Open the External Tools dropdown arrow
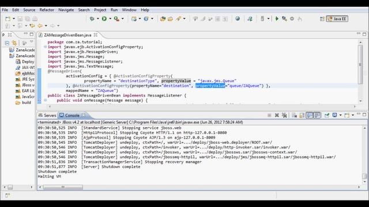The height and width of the screenshot is (207, 369). pos(123,19)
